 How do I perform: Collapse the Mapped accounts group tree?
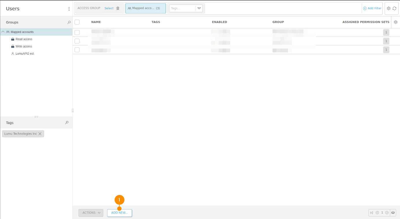(x=3, y=32)
